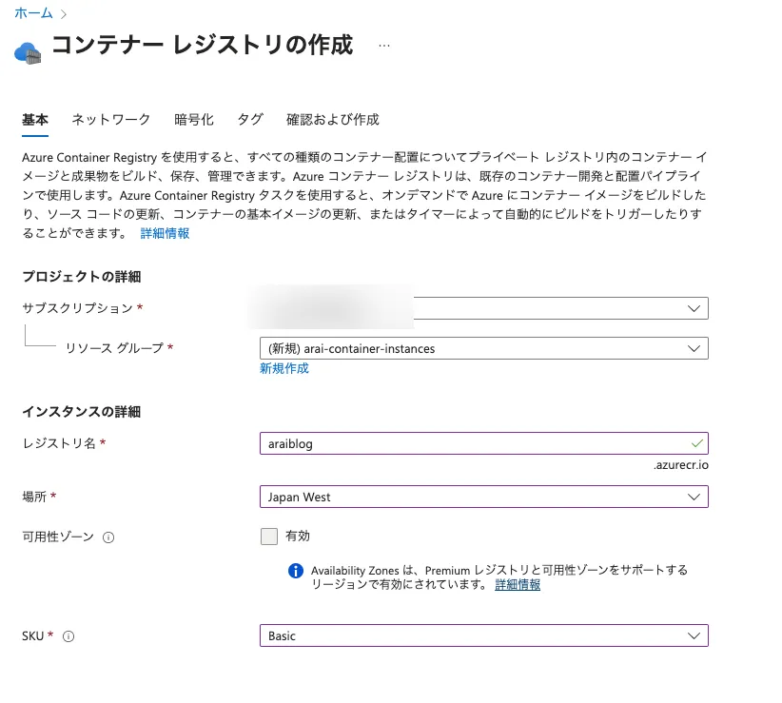Open 詳細情報 link under description
The image size is (782, 703).
pos(165,233)
